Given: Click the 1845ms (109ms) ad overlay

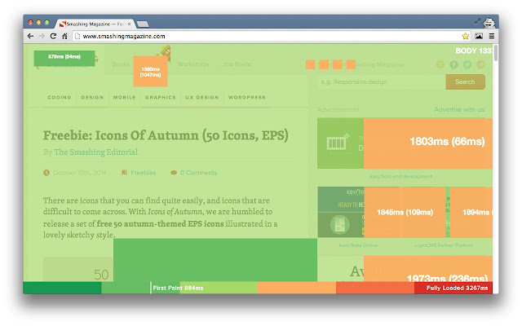Looking at the screenshot, I should coord(405,212).
